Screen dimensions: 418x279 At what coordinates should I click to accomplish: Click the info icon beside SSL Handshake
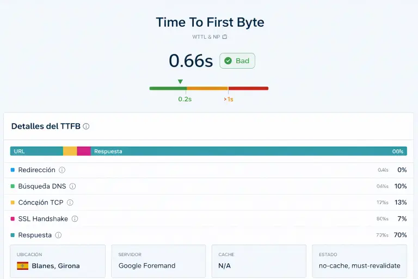pyautogui.click(x=75, y=219)
